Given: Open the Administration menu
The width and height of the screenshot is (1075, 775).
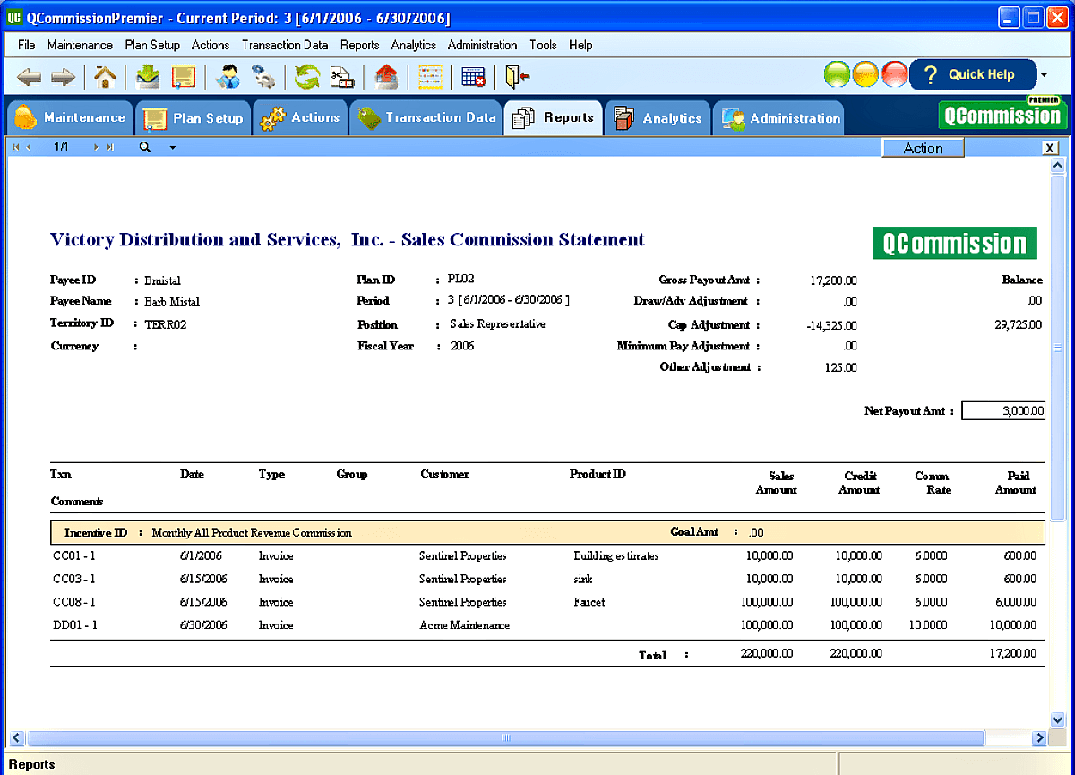Looking at the screenshot, I should pos(482,45).
